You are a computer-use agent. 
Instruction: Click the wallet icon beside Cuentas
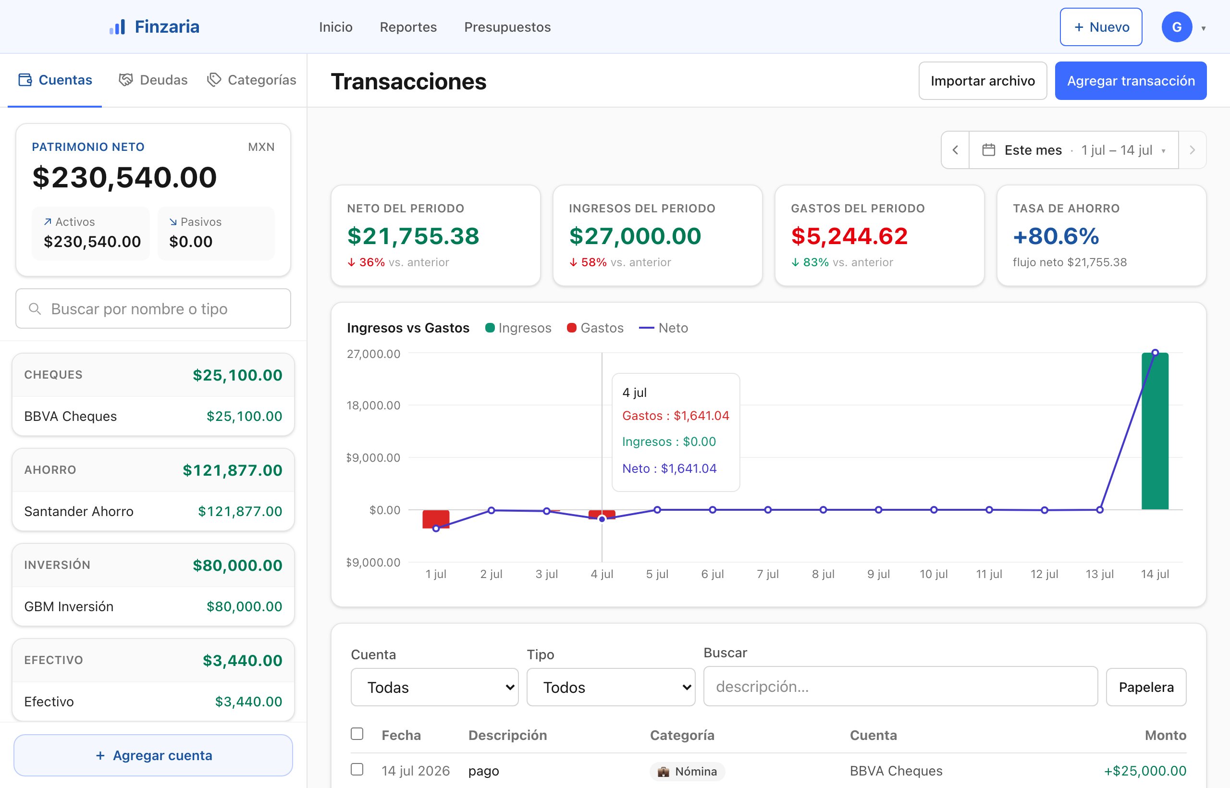coord(25,80)
